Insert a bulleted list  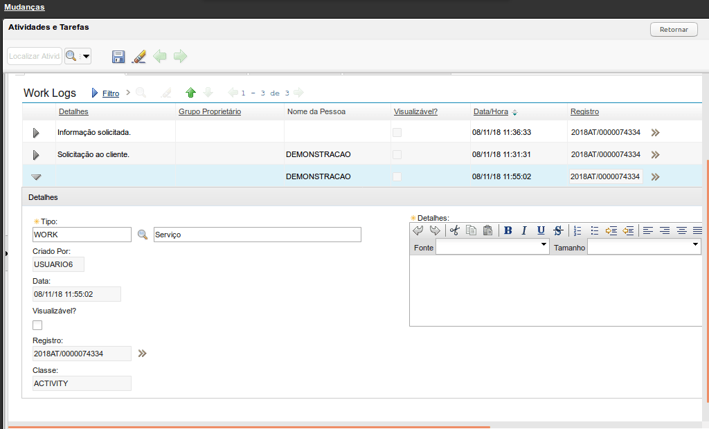[595, 230]
